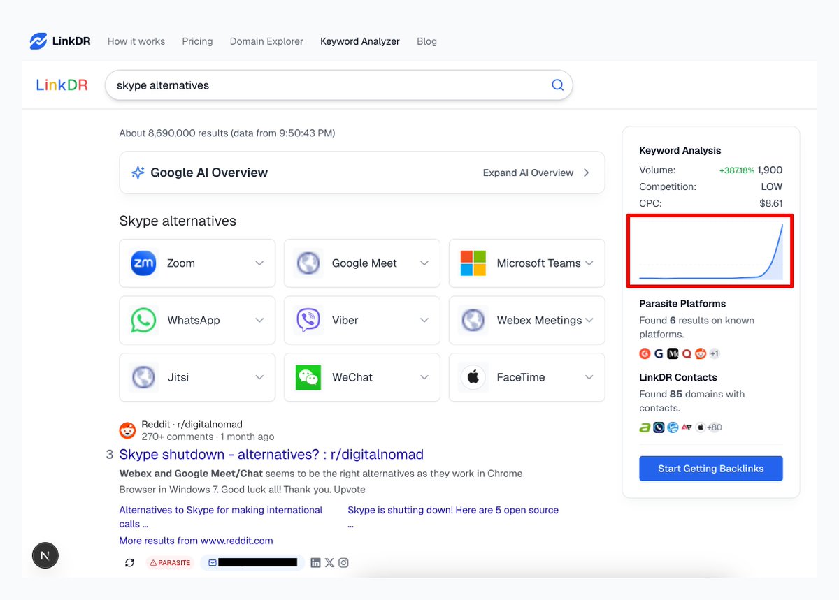
Task: Click the LinkDR Contacts heading
Action: click(678, 377)
